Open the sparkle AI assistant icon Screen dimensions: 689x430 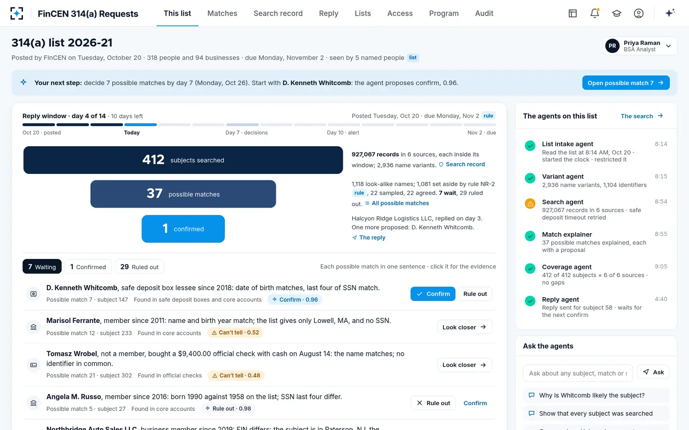670,13
